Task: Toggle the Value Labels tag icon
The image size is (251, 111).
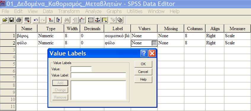Action: click(113, 20)
